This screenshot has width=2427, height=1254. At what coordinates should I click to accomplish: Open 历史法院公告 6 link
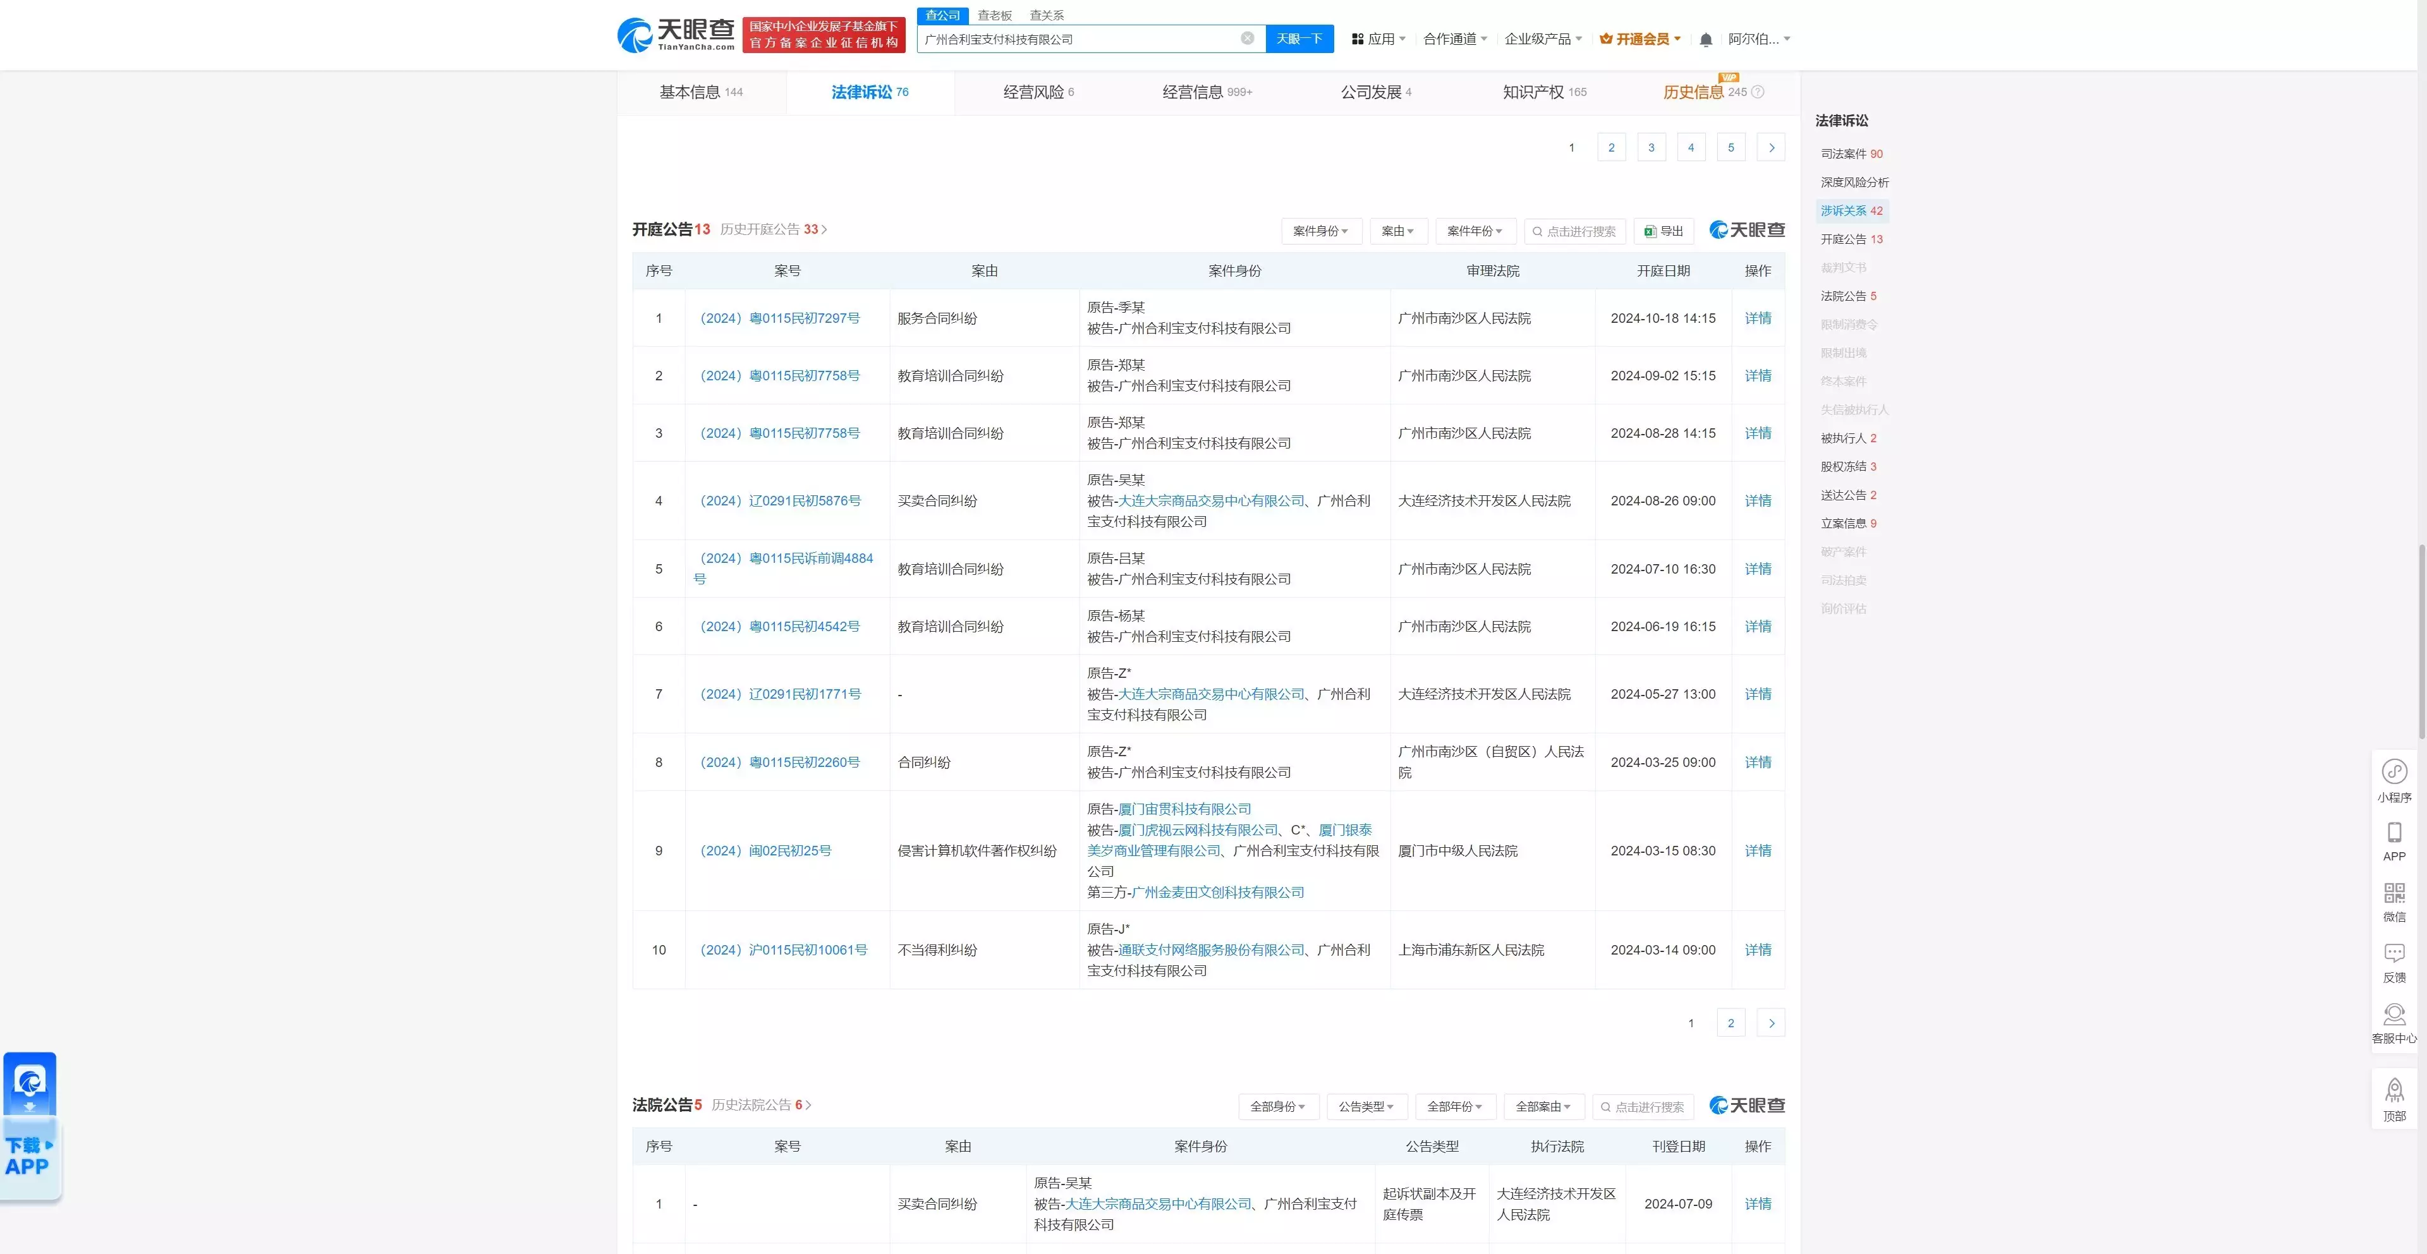[x=761, y=1106]
